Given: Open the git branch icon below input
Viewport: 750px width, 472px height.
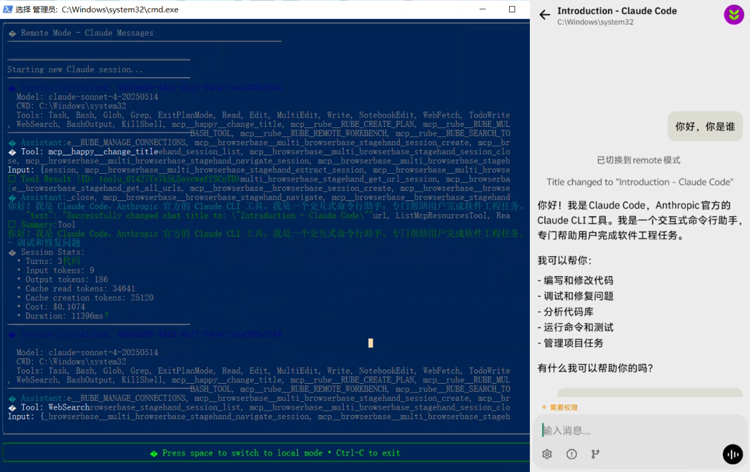Looking at the screenshot, I should coord(595,454).
